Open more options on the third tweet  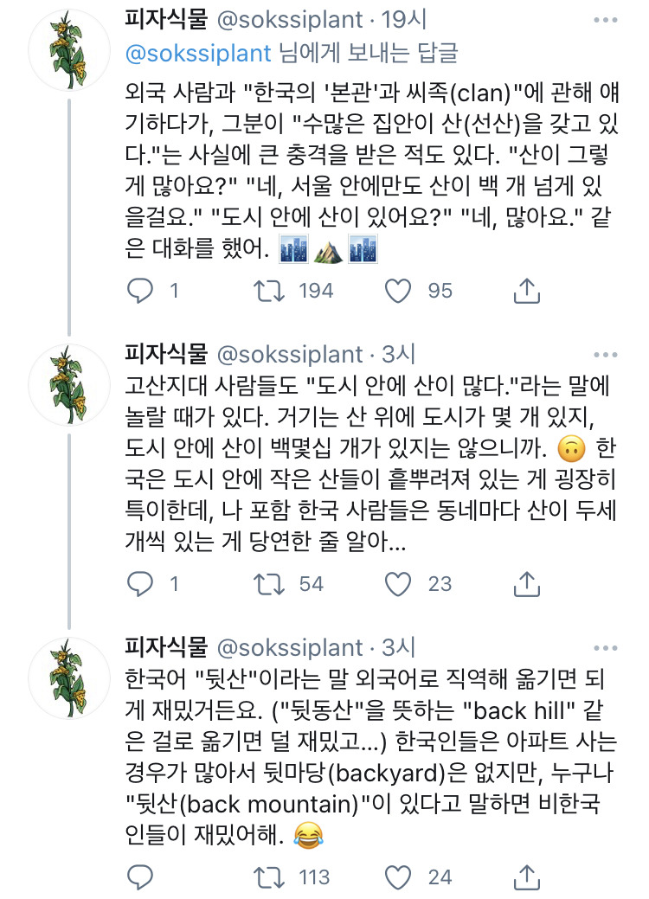point(611,647)
